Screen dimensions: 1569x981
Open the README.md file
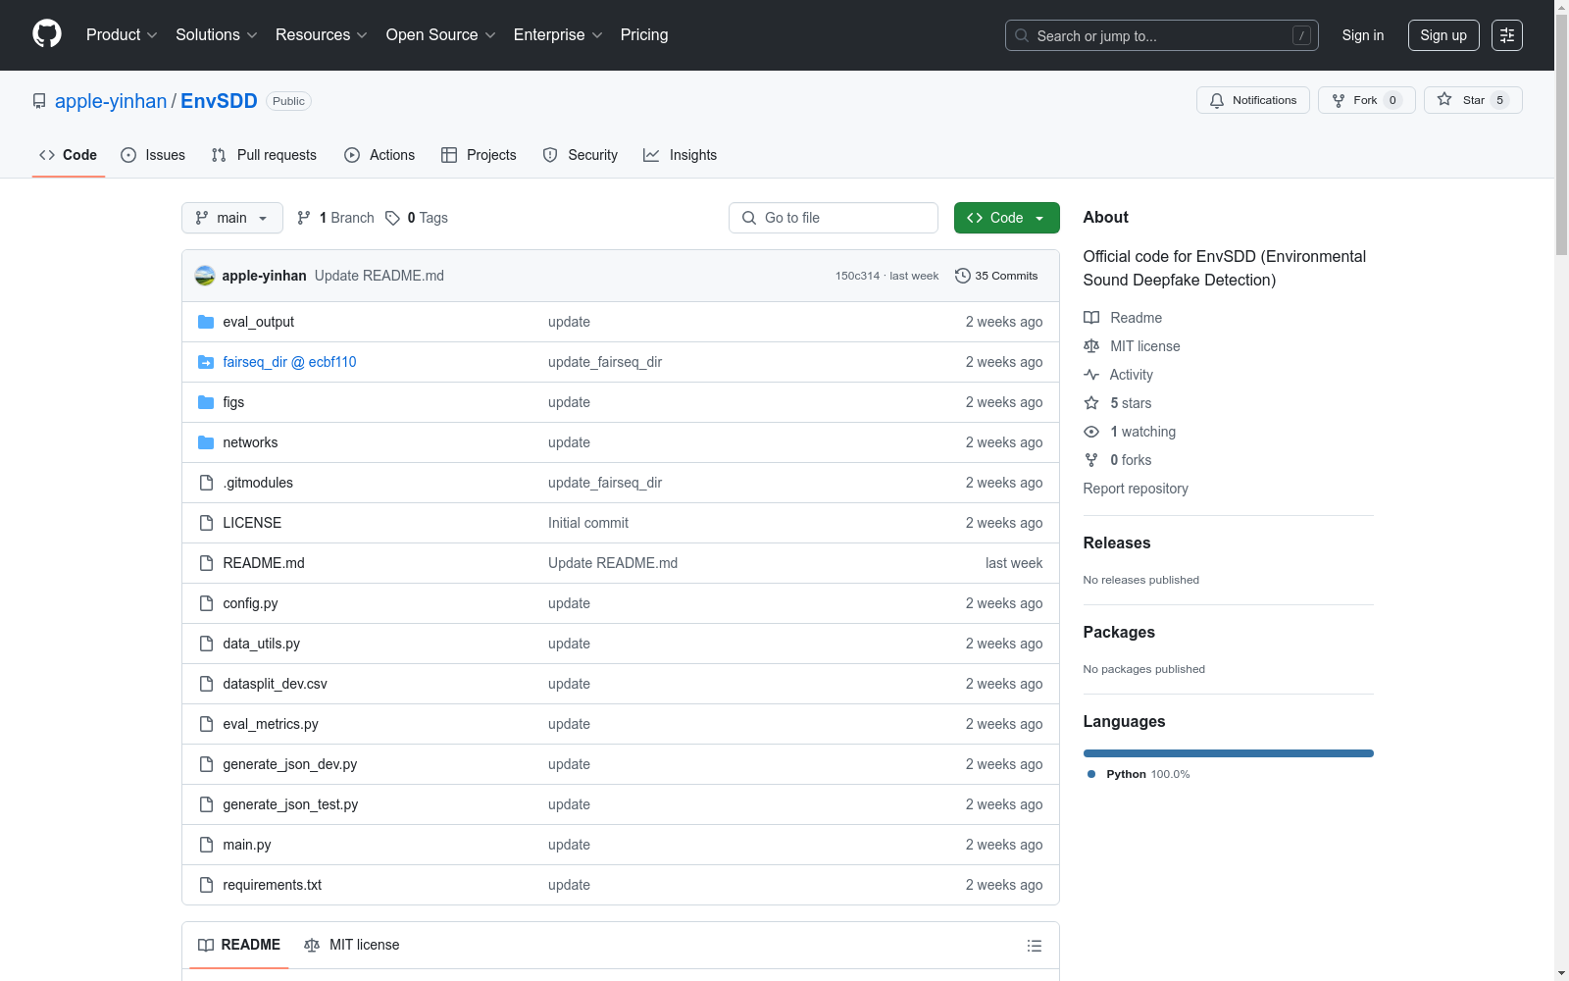(264, 563)
